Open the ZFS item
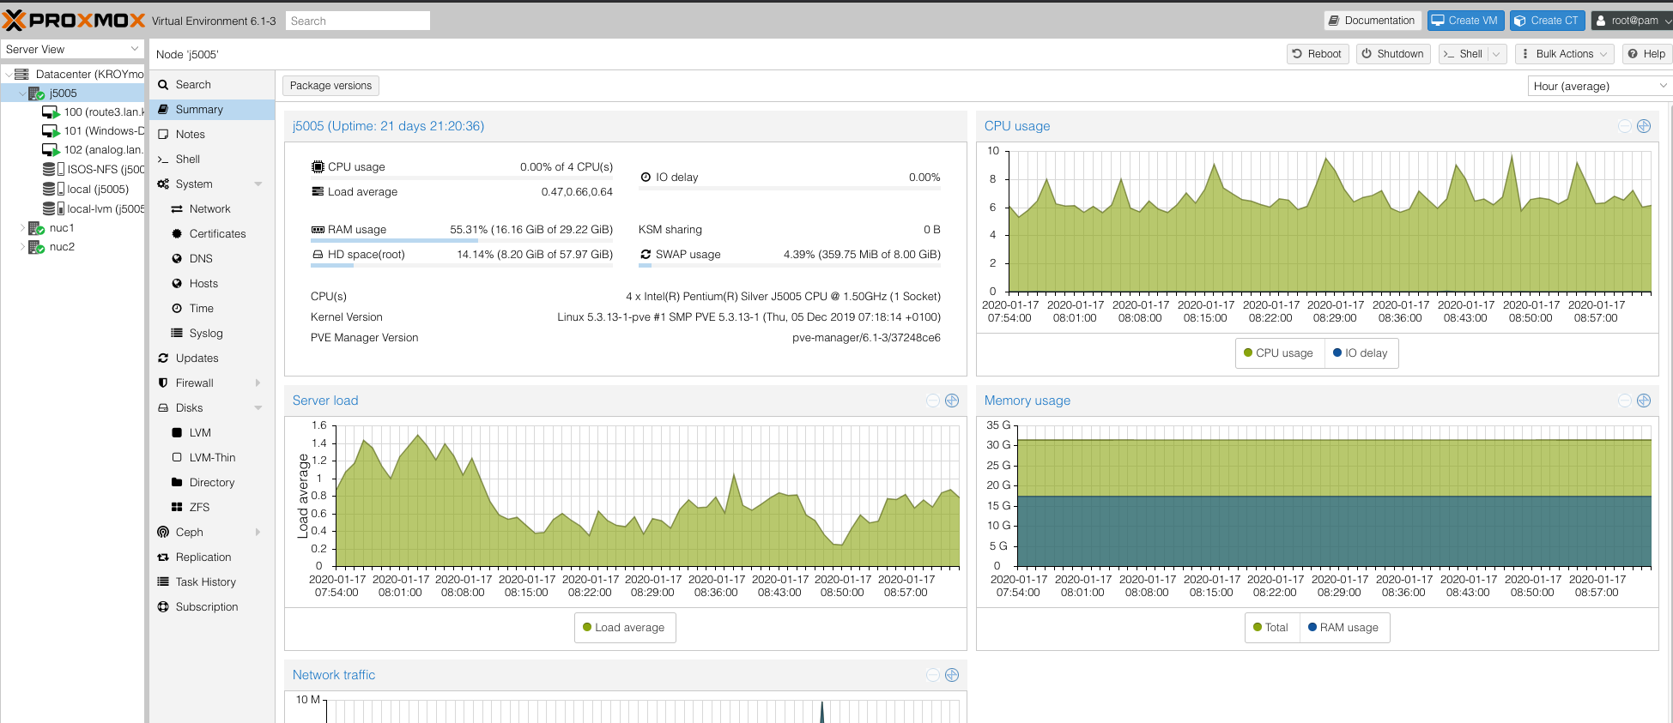1673x723 pixels. 212,508
